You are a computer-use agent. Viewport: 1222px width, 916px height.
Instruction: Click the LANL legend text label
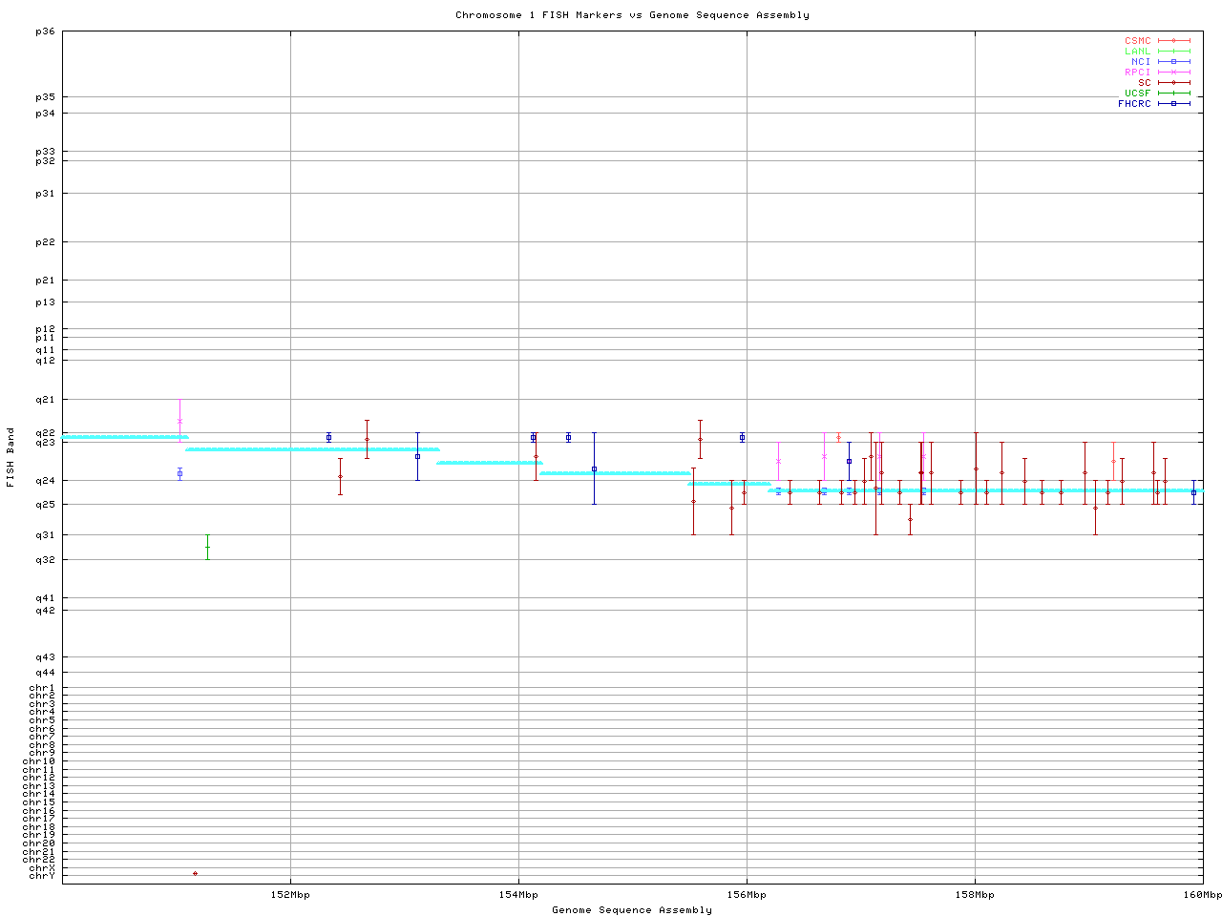pyautogui.click(x=1137, y=52)
